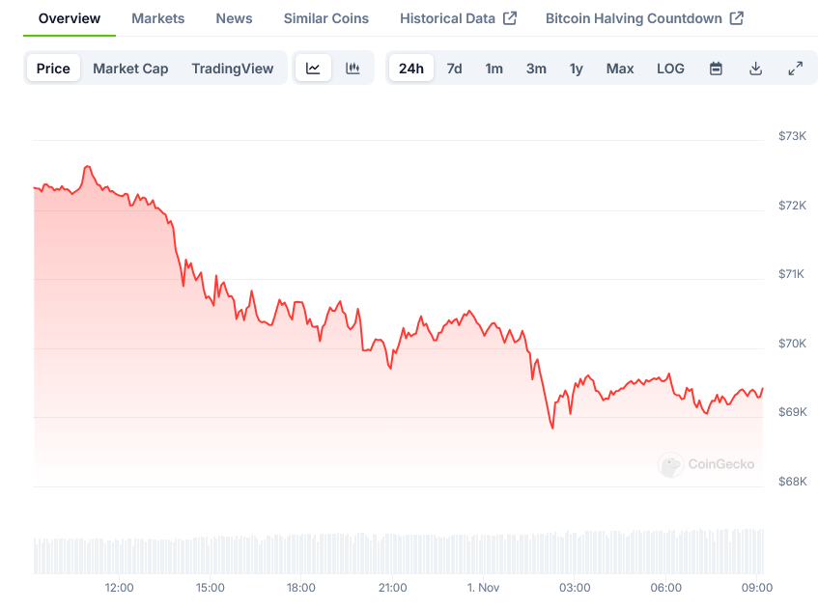Open Historical Data external link icon

pyautogui.click(x=511, y=18)
